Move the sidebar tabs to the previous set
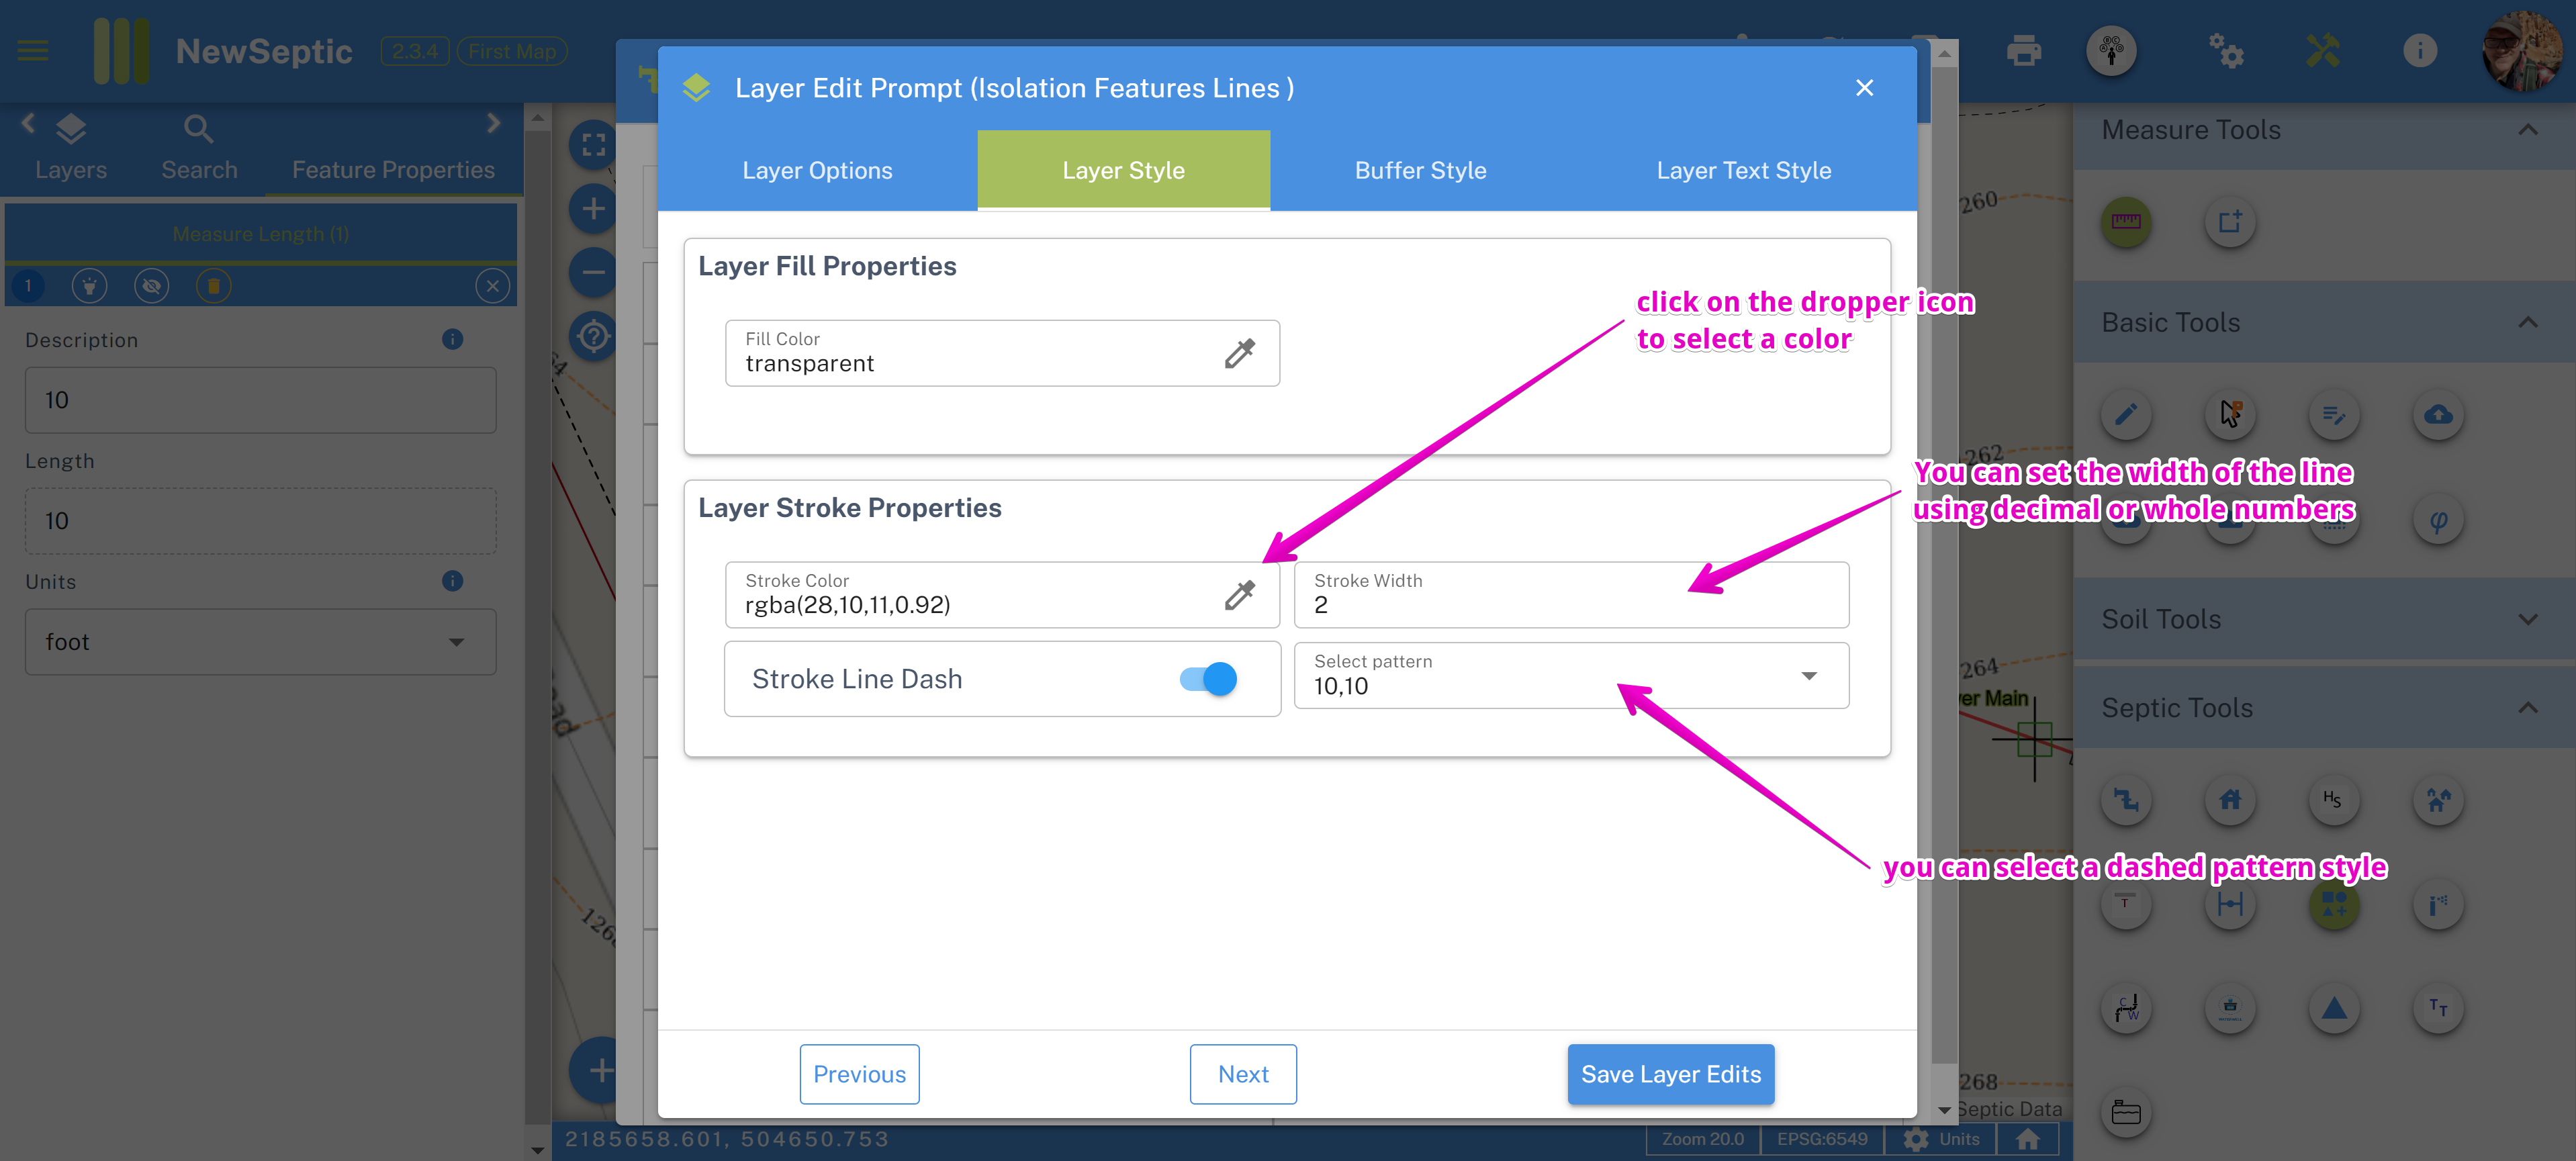Image resolution: width=2576 pixels, height=1161 pixels. [x=28, y=123]
